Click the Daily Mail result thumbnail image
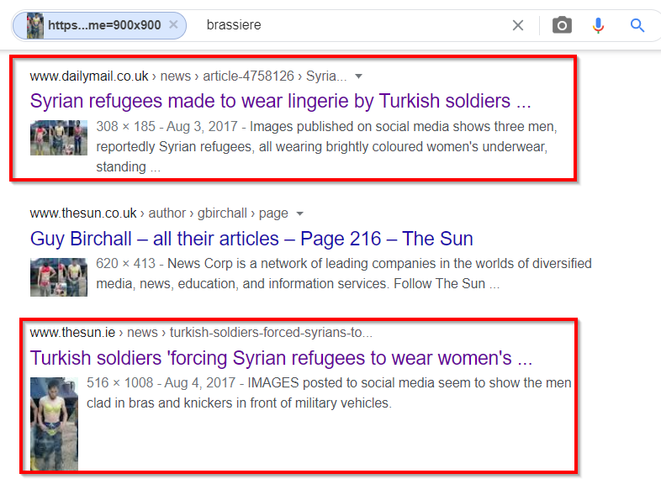Viewport: 661px width, 500px height. [59, 138]
